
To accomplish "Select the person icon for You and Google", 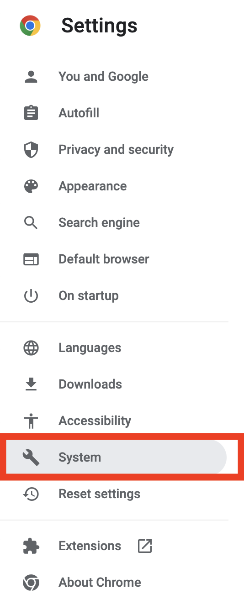I will click(x=31, y=77).
